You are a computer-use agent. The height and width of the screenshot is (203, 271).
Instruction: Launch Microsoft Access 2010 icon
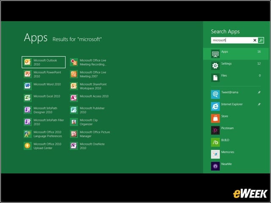click(x=74, y=98)
